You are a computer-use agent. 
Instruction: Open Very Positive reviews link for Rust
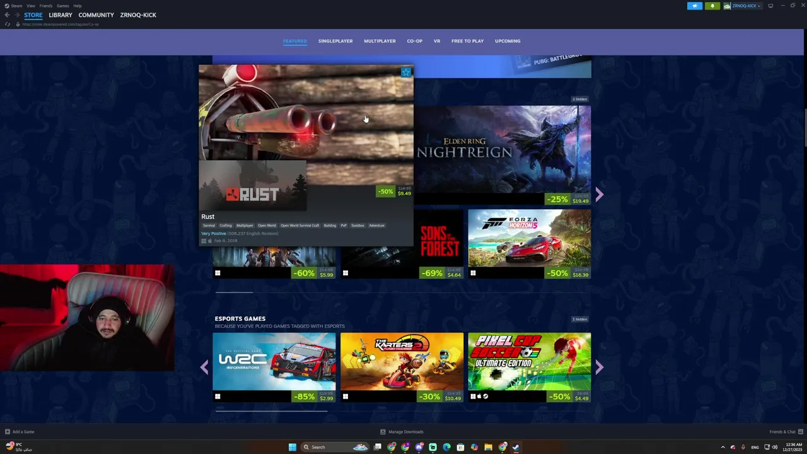pyautogui.click(x=214, y=233)
